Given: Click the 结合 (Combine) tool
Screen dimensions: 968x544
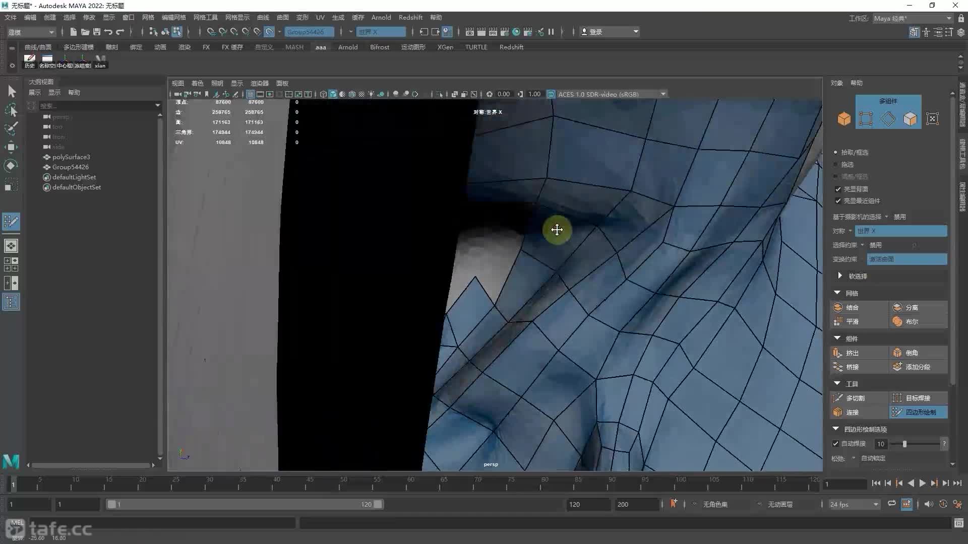Looking at the screenshot, I should 859,307.
